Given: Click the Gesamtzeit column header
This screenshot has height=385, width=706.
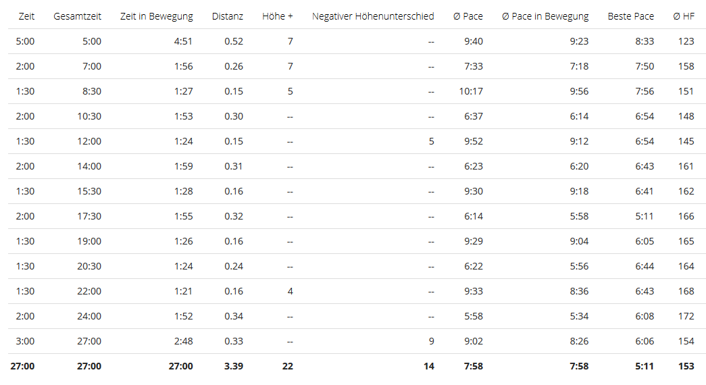Looking at the screenshot, I should click(77, 16).
